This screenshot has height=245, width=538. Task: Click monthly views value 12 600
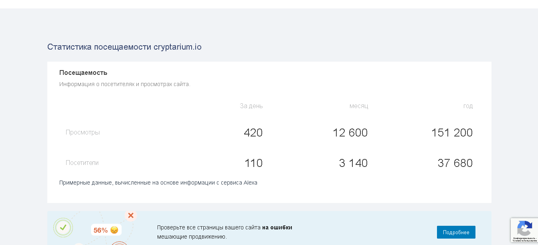click(x=350, y=133)
